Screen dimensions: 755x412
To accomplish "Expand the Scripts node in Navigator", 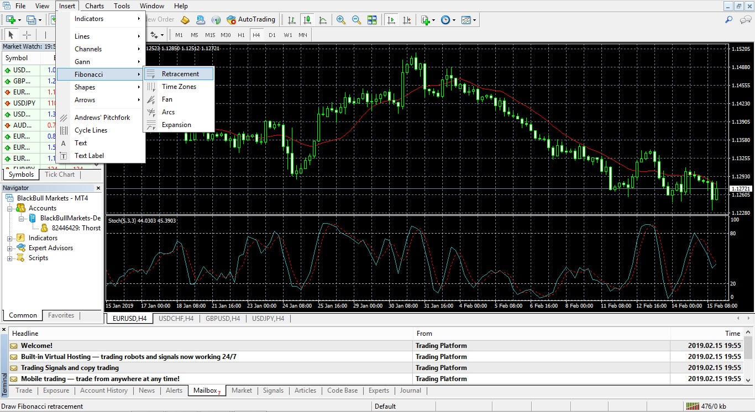I will point(9,258).
